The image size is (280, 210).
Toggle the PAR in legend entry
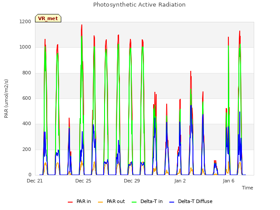coord(79,201)
